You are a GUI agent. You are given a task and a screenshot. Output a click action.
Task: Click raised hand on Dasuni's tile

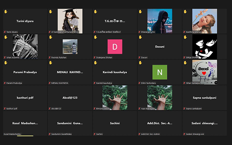pyautogui.click(x=141, y=37)
